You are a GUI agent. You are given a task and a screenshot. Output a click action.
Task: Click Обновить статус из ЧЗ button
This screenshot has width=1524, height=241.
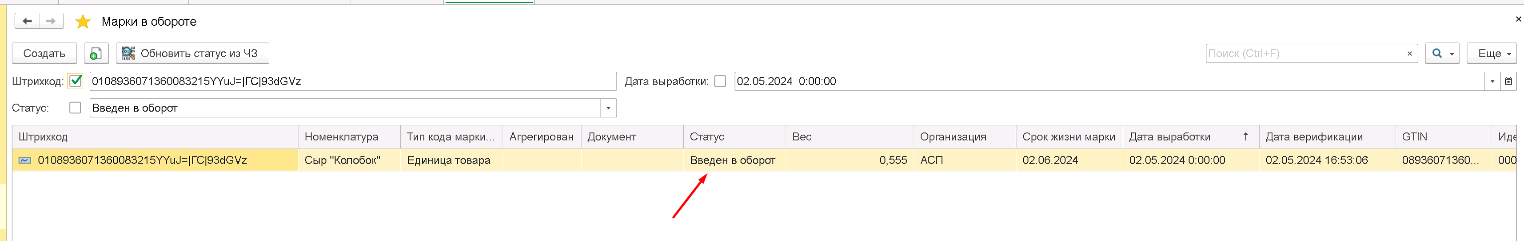coord(192,53)
